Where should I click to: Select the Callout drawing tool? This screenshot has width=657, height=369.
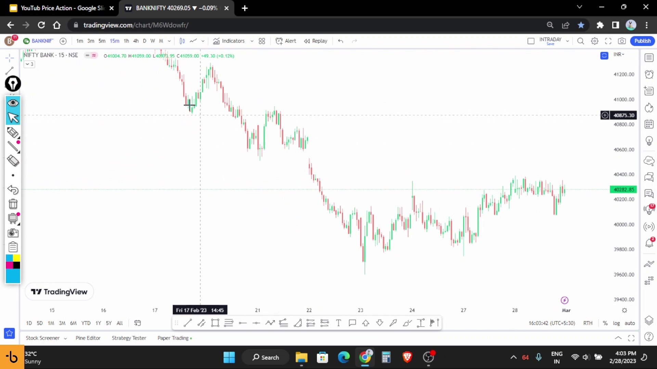pyautogui.click(x=352, y=323)
